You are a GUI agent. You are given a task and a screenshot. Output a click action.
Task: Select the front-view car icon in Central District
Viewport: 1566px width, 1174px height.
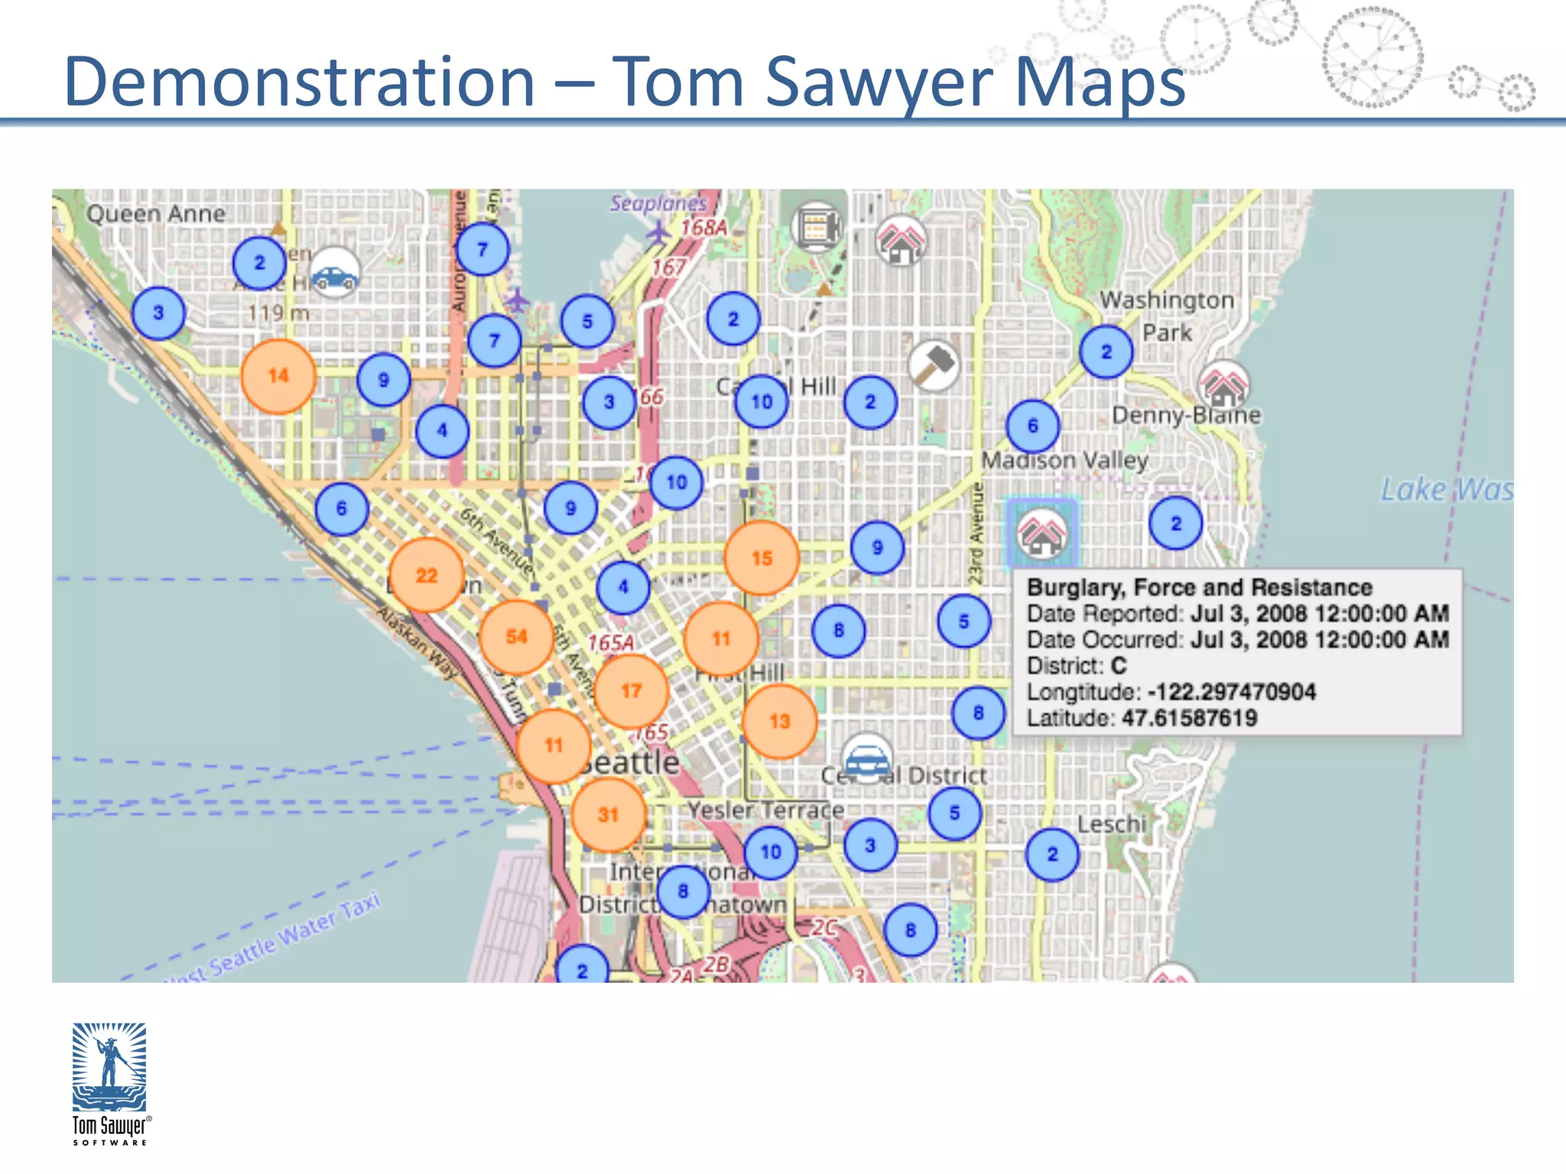click(867, 758)
